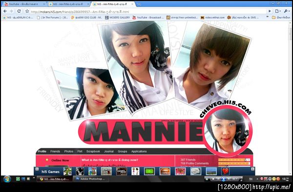This screenshot has width=293, height=192.
Task: Close the active hi5 tab
Action: tap(132, 4)
